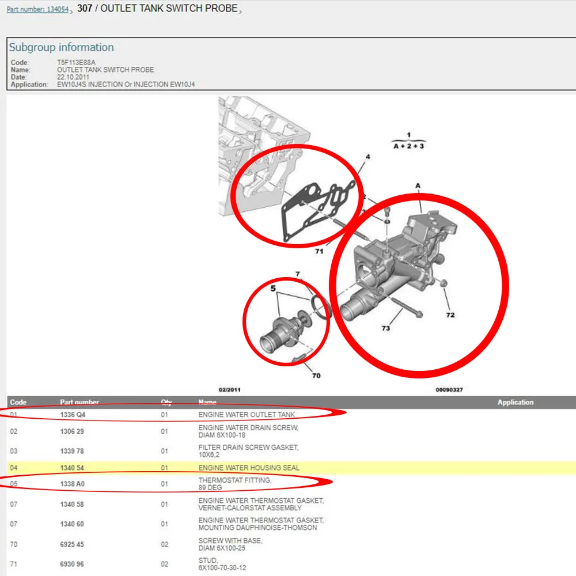
Task: Click part number '6925 45'
Action: point(72,544)
